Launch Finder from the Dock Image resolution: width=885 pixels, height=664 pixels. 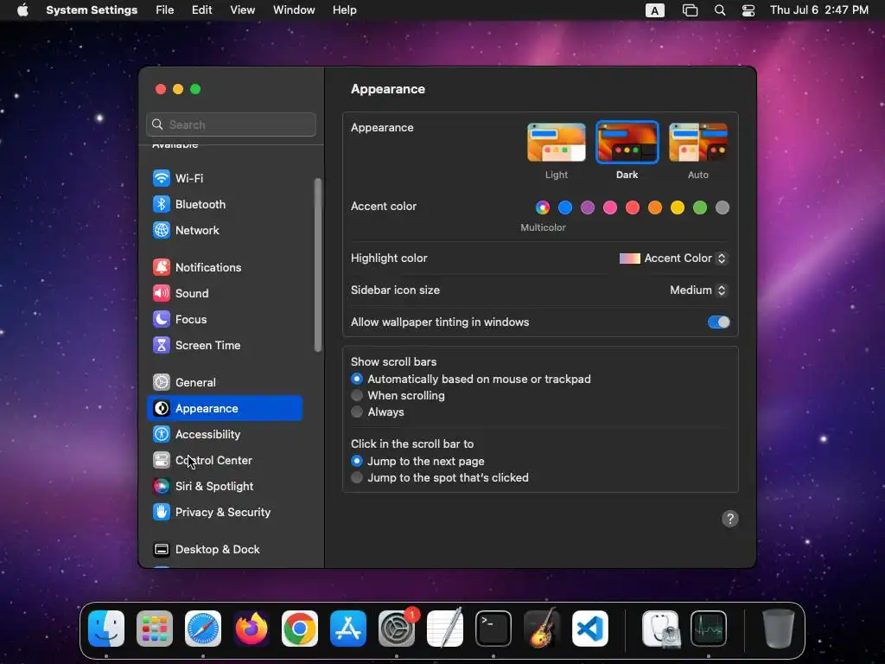(106, 629)
